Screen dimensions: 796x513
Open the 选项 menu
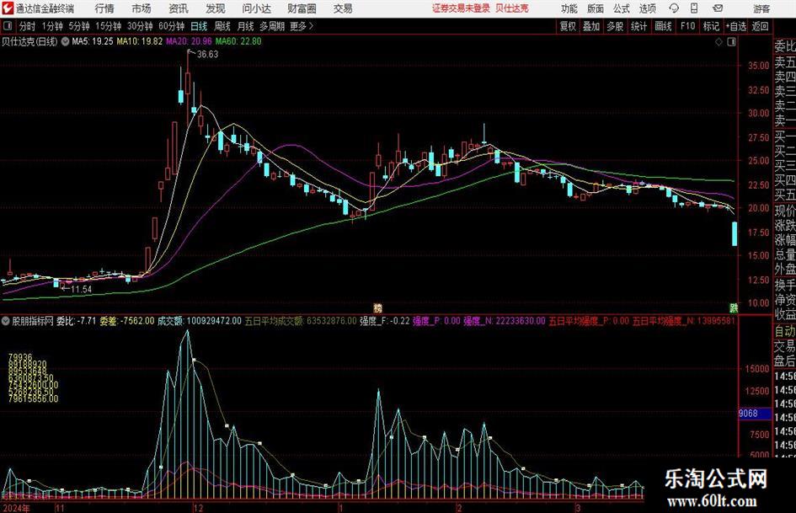coord(647,8)
